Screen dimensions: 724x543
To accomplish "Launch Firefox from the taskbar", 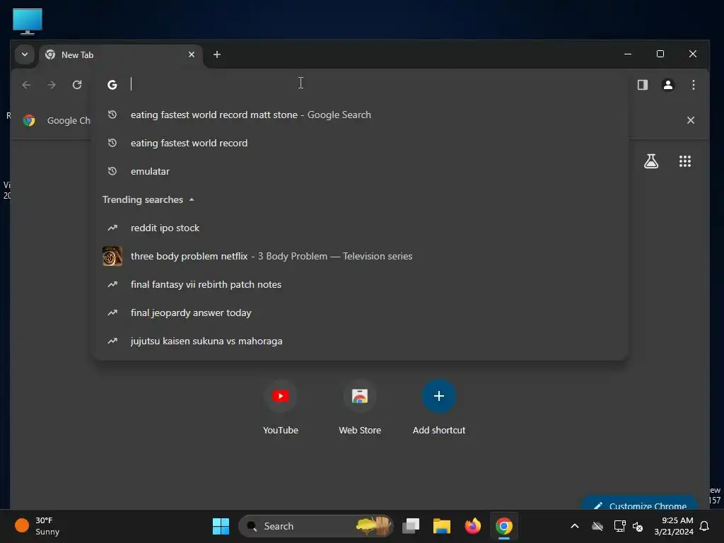I will point(473,526).
